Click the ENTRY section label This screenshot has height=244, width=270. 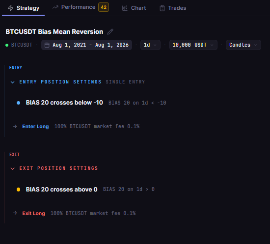pos(16,68)
